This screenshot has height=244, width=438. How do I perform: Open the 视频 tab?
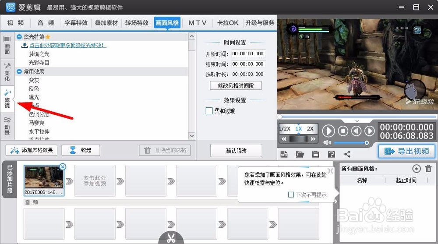pyautogui.click(x=15, y=23)
